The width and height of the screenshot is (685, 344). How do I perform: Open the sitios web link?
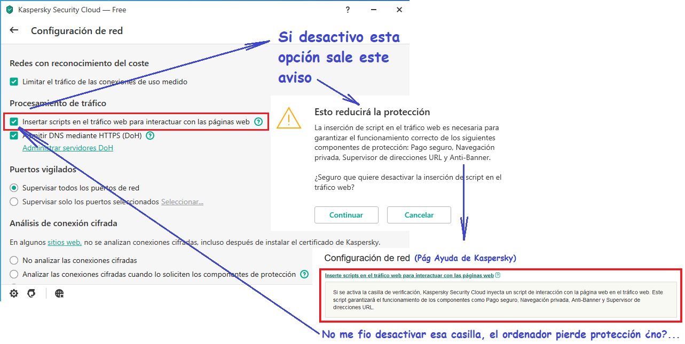point(65,242)
